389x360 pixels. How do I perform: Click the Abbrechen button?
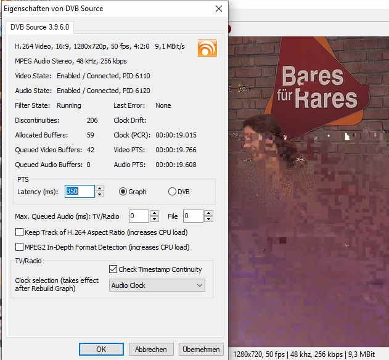click(151, 350)
